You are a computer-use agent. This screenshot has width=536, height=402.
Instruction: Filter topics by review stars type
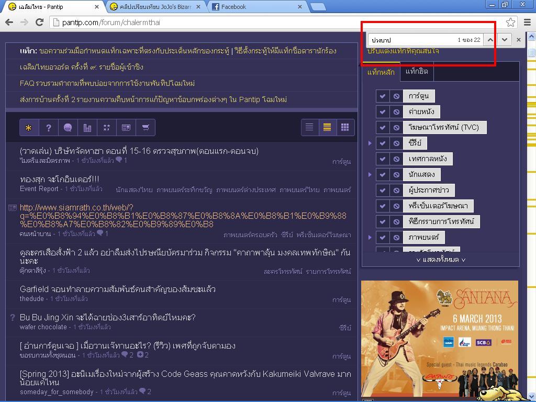point(107,128)
